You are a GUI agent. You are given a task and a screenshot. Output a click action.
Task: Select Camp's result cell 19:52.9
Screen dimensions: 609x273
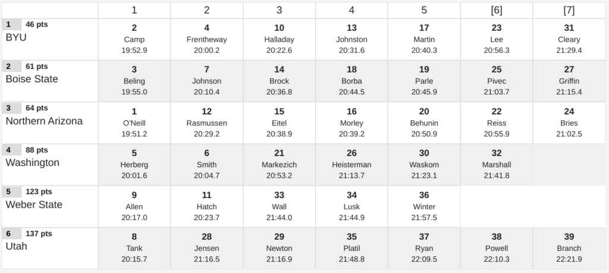(134, 39)
